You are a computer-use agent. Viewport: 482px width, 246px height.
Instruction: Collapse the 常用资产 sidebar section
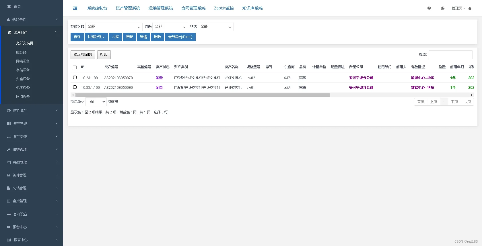32,32
